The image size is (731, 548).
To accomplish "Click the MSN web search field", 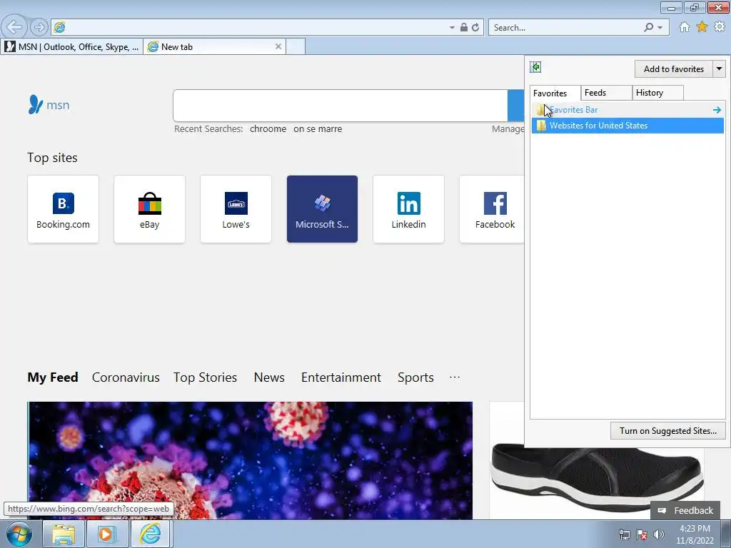I will tap(341, 106).
